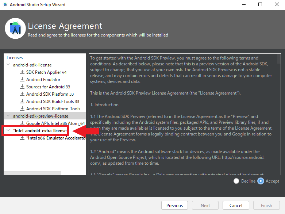Select the Accept radio button
The image size is (285, 214).
[261, 181]
